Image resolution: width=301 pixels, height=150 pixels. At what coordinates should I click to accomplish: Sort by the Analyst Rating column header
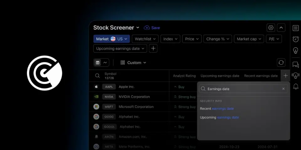click(184, 76)
